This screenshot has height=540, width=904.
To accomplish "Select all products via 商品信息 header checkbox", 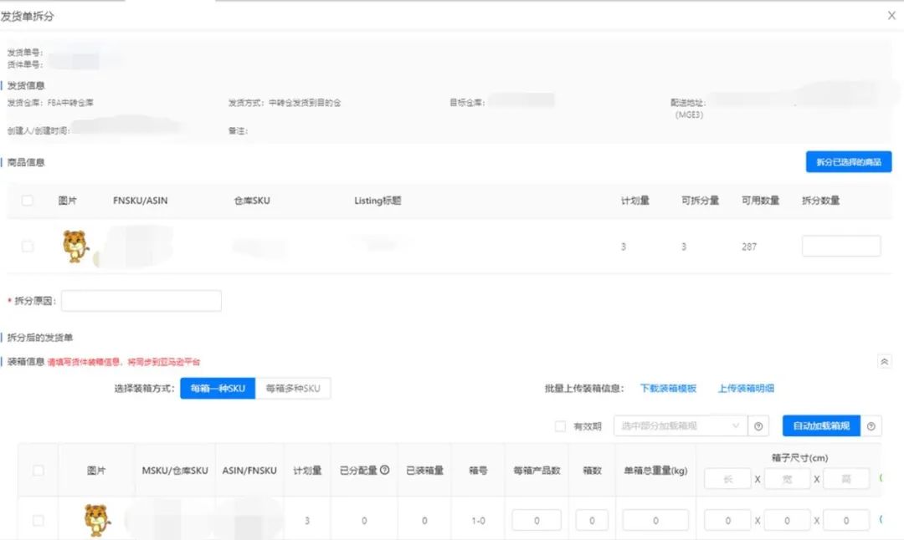I will pyautogui.click(x=27, y=200).
